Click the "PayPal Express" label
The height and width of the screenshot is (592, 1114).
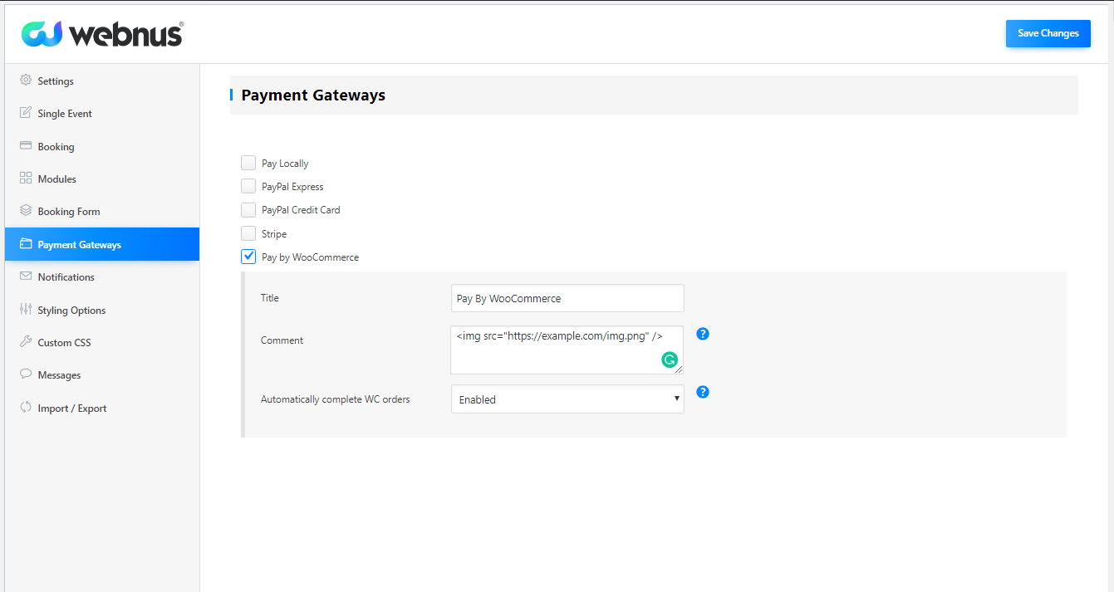click(292, 187)
